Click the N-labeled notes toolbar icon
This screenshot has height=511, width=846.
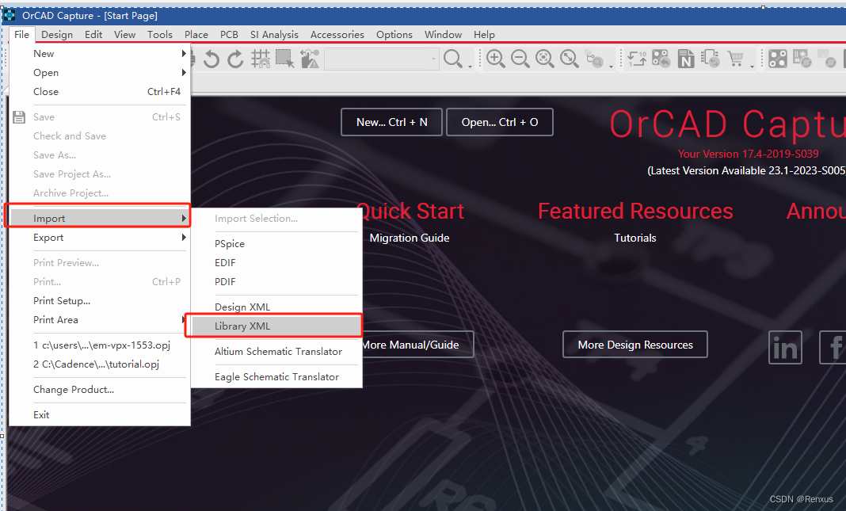[x=686, y=58]
